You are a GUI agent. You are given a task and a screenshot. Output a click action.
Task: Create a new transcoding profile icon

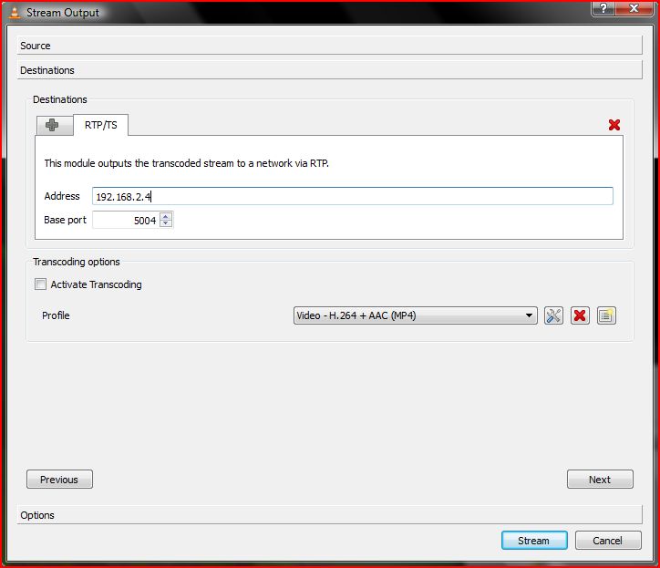607,316
